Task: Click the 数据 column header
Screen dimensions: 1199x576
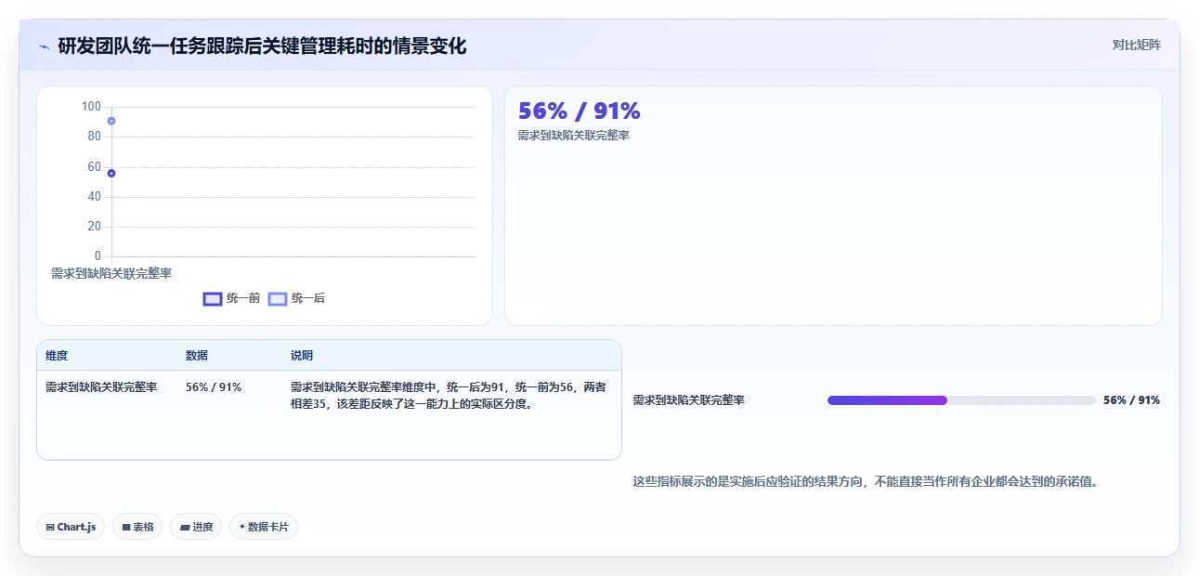Action: click(x=197, y=356)
